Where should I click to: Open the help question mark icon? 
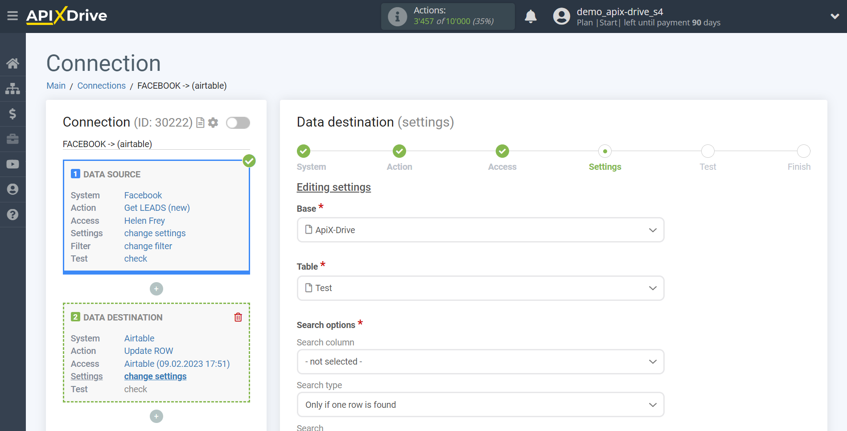point(12,214)
